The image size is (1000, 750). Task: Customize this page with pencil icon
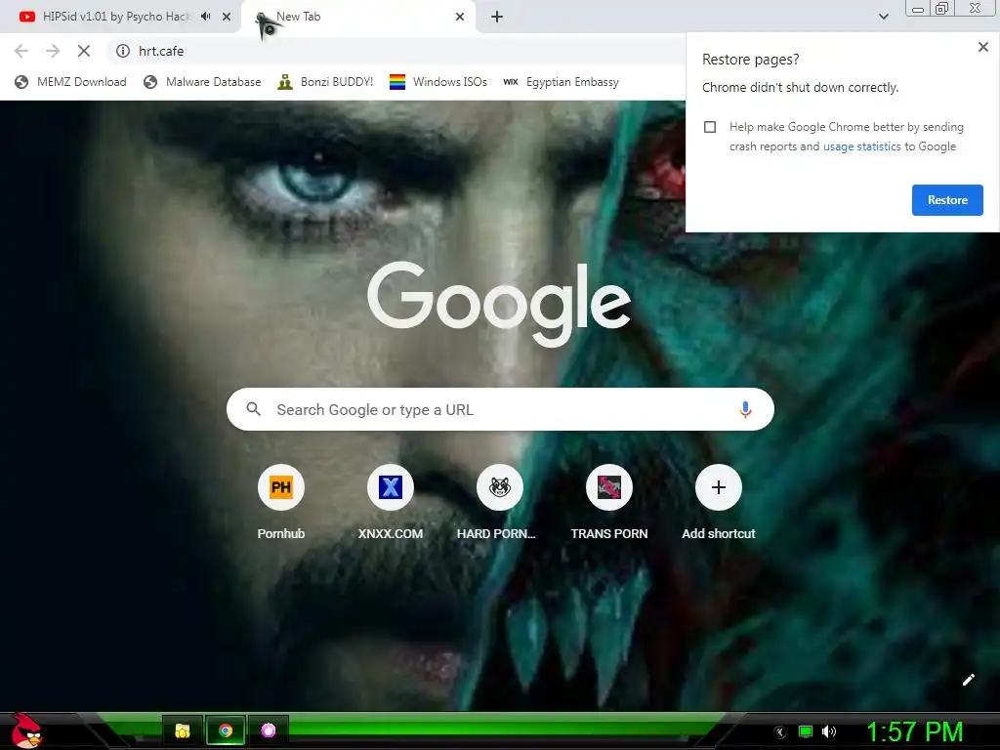[x=968, y=680]
